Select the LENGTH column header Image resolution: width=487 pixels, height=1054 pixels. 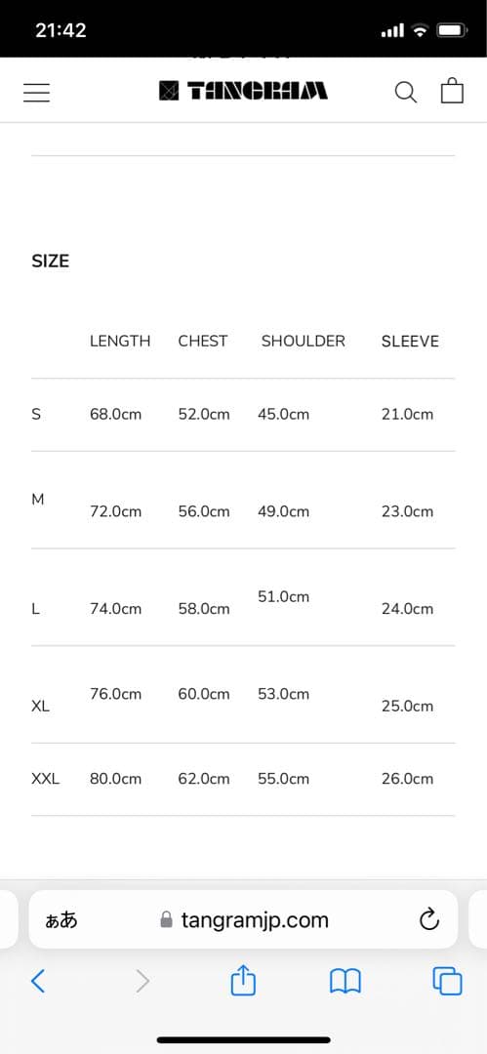tap(120, 341)
